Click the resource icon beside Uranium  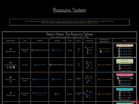coord(87,82)
